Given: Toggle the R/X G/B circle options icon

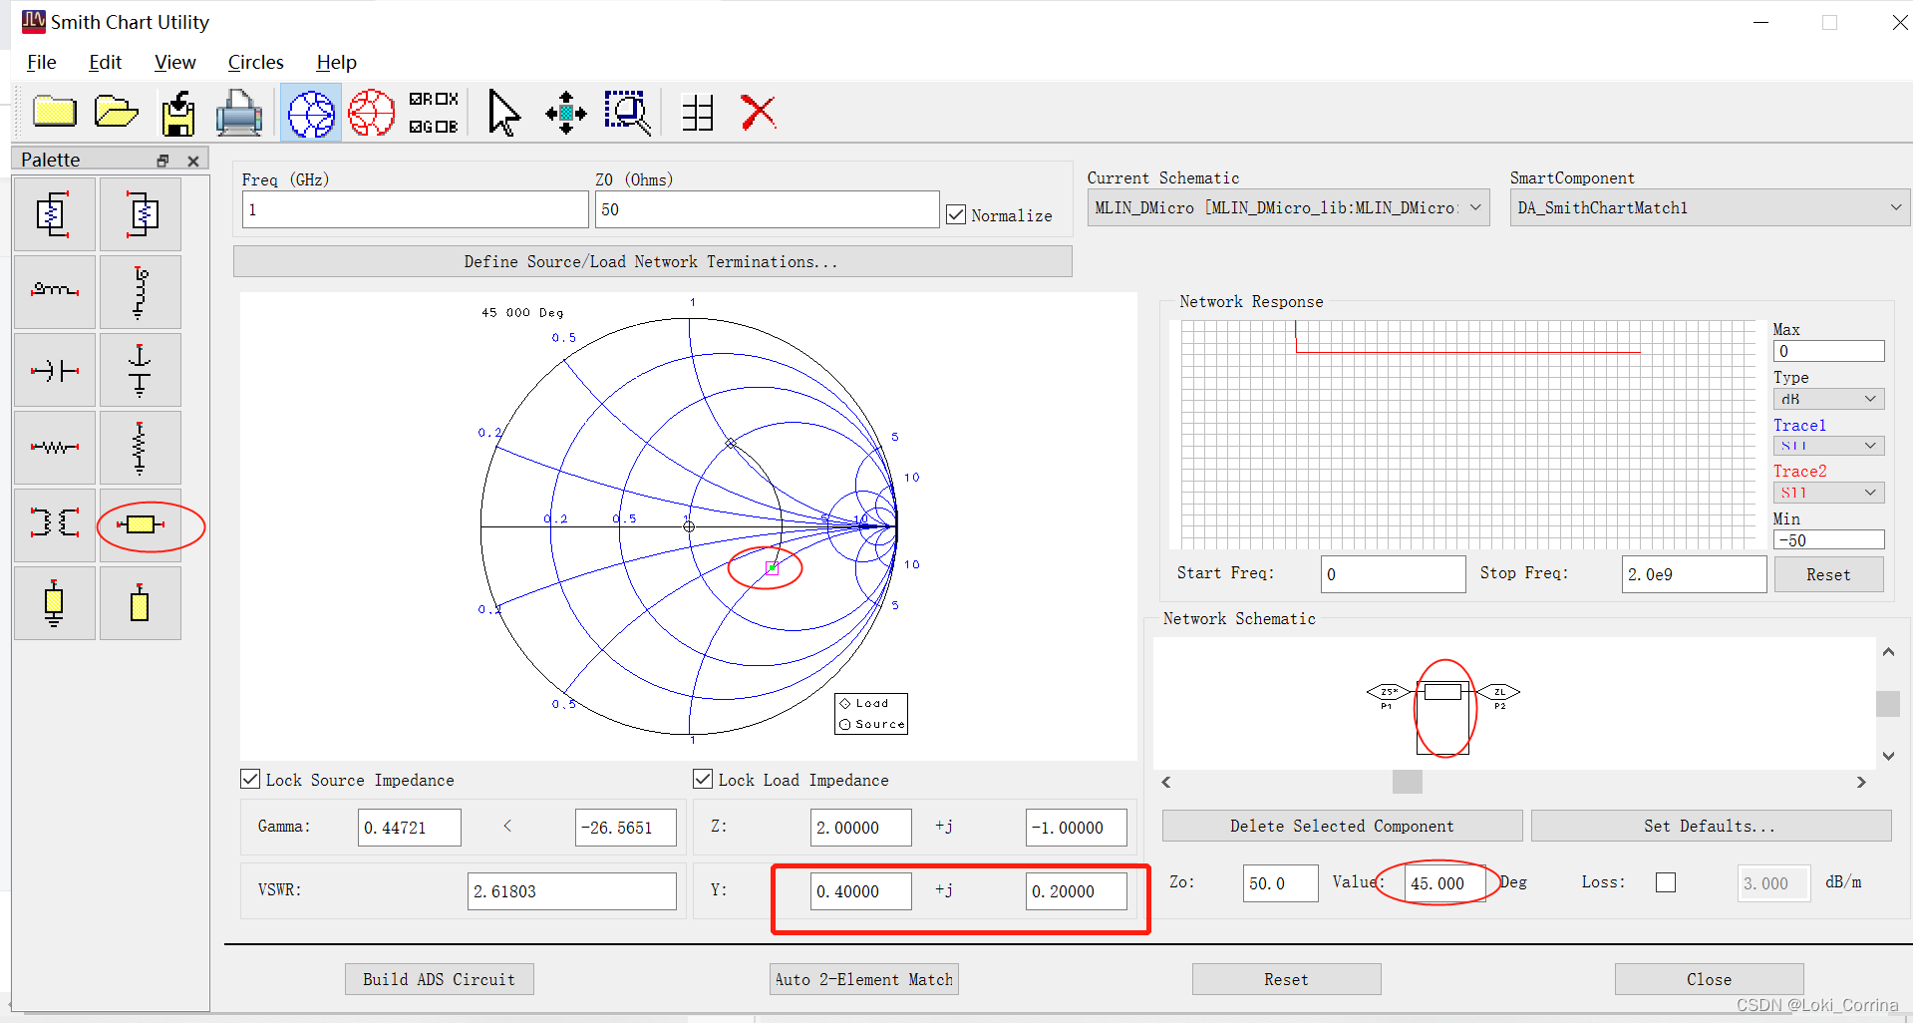Looking at the screenshot, I should pos(434,113).
